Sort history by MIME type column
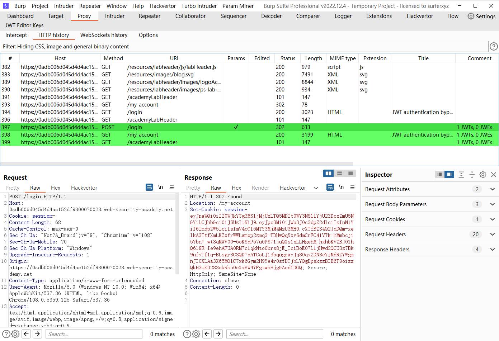The image size is (499, 341). 343,58
